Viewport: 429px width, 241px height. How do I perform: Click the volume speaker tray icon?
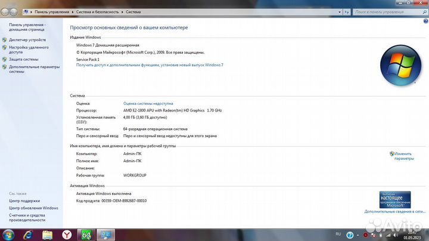[396, 235]
